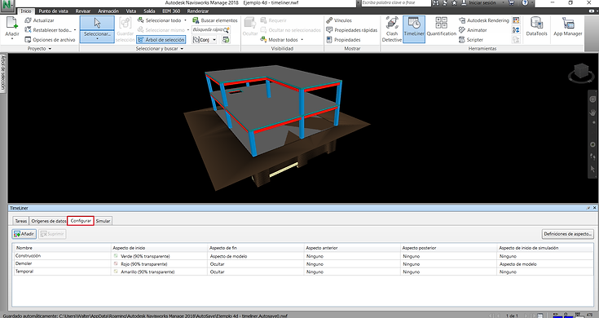599x318 pixels.
Task: Click Definiciones de aspecto button
Action: 568,234
